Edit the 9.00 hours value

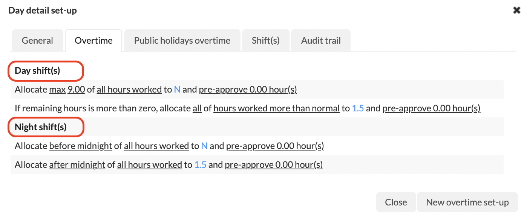[x=76, y=90]
